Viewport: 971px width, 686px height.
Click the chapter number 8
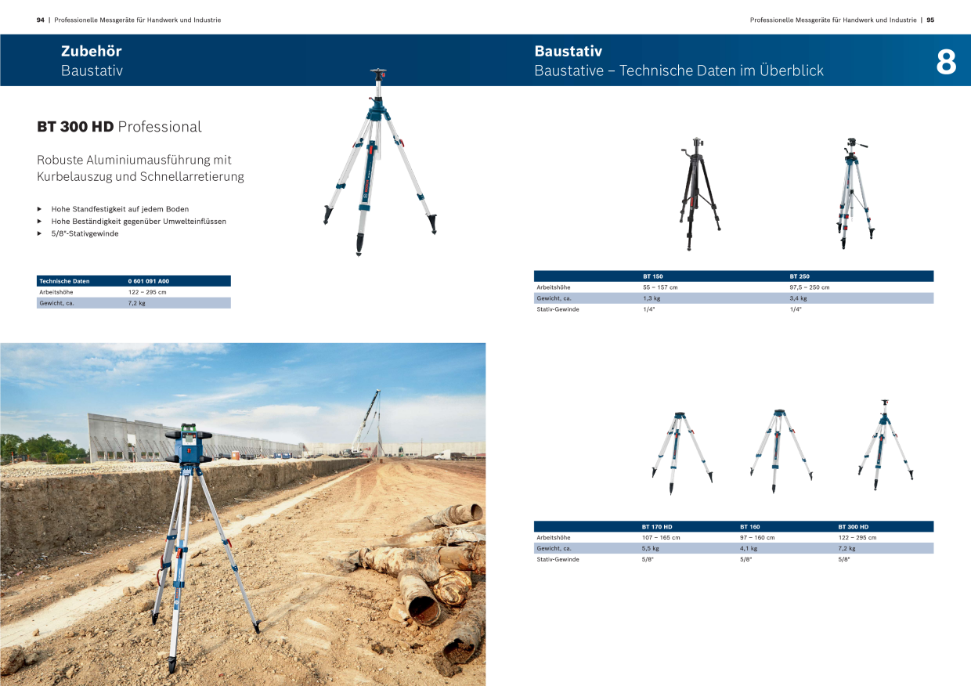tap(946, 62)
